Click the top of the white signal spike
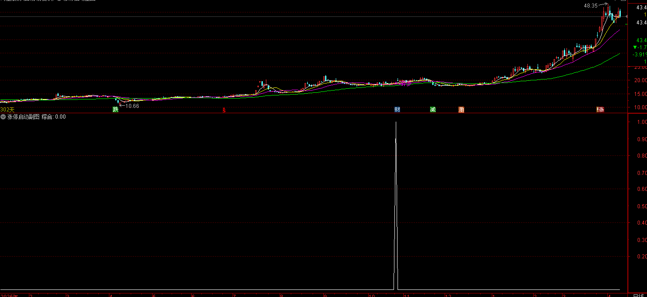The height and width of the screenshot is (297, 647). [x=396, y=123]
